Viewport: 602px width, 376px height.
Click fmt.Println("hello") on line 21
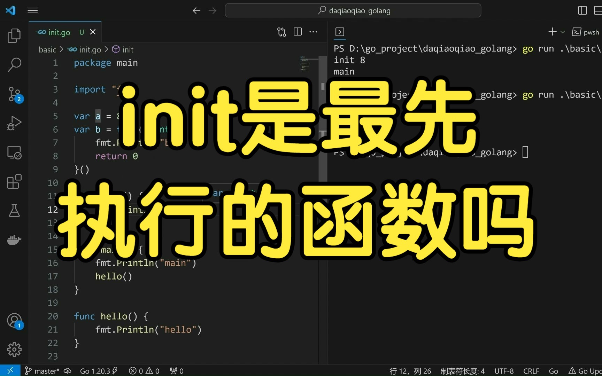point(149,330)
